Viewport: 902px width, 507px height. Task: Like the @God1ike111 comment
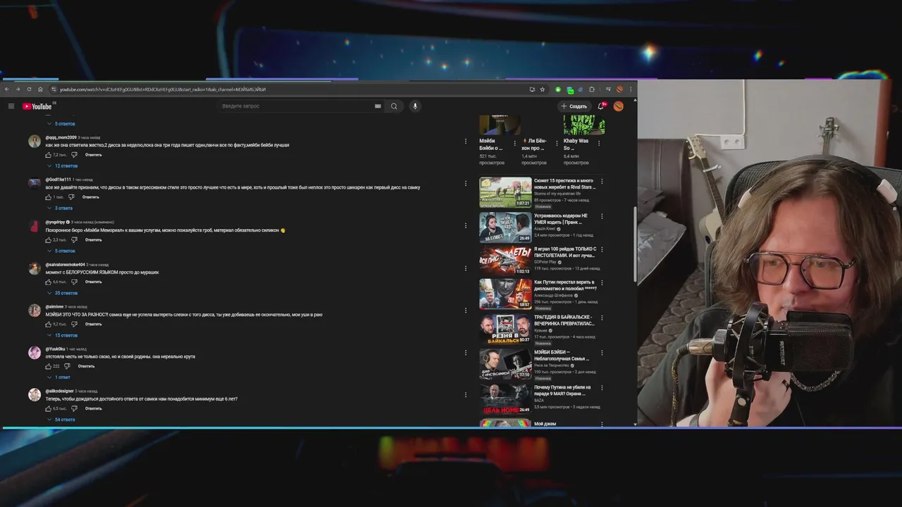pyautogui.click(x=49, y=197)
